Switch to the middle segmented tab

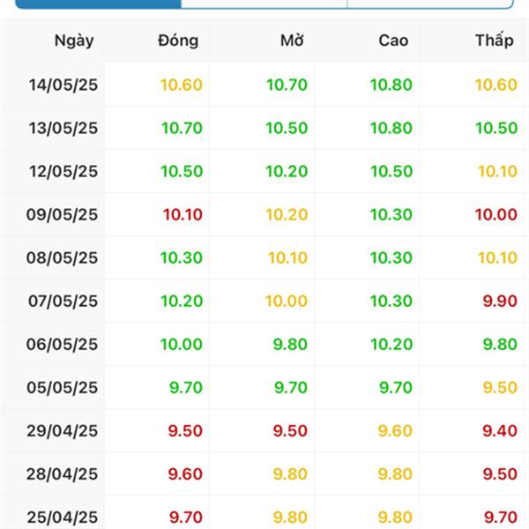click(264, 4)
